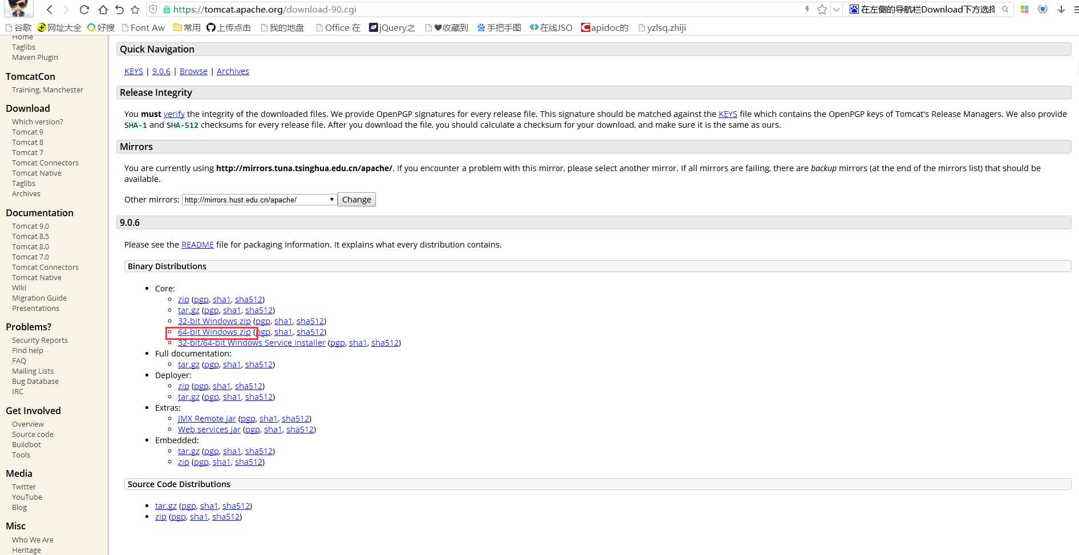Download the 32-bit Windows zip
Screen dimensions: 1079x555
point(214,321)
